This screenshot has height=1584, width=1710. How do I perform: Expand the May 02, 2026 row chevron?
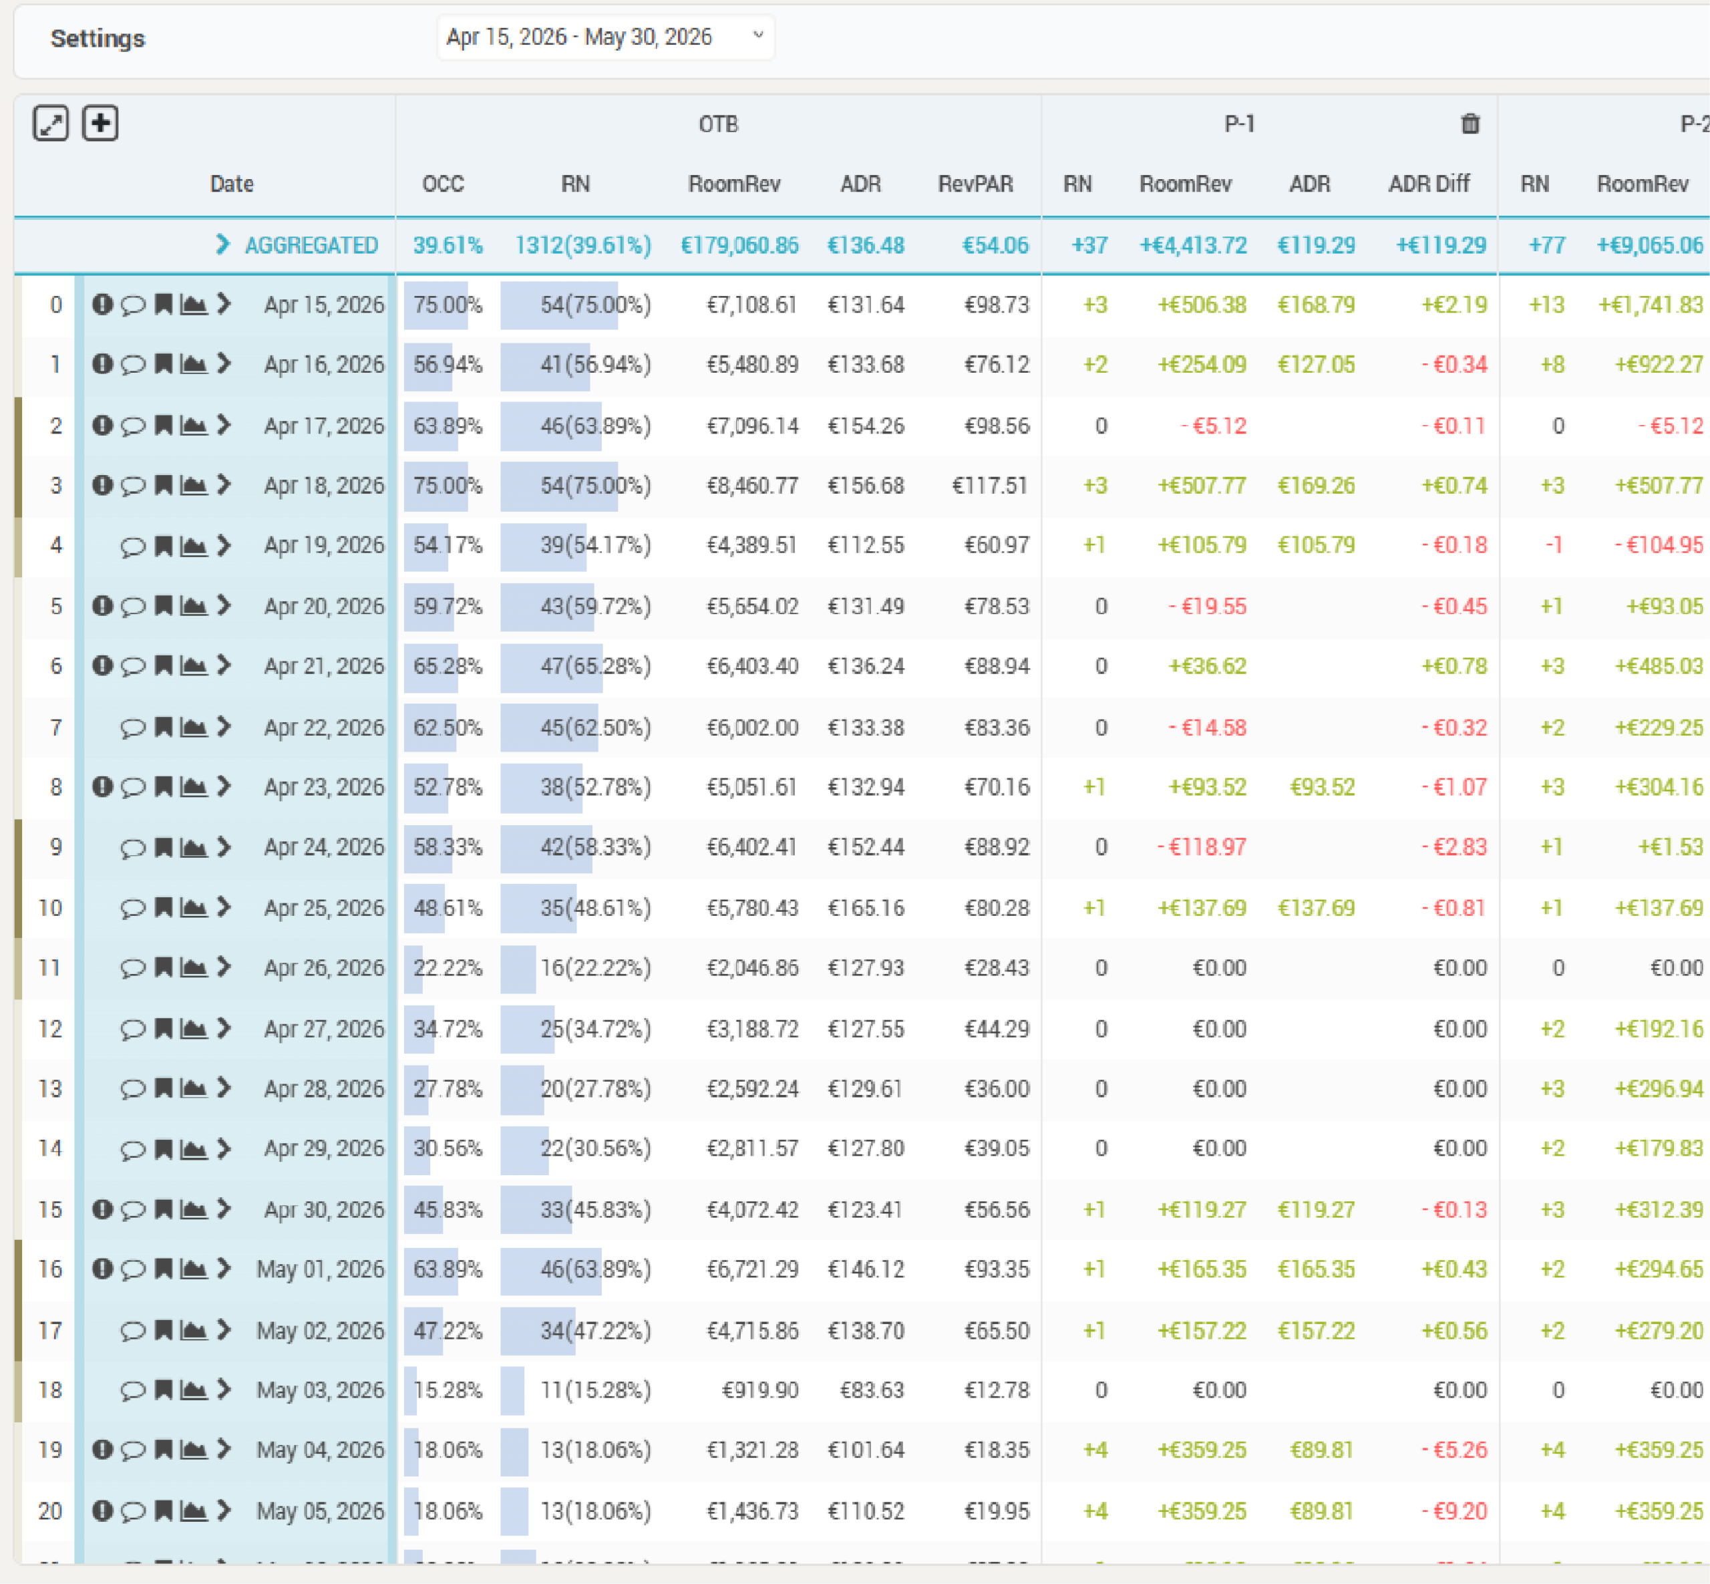(224, 1330)
